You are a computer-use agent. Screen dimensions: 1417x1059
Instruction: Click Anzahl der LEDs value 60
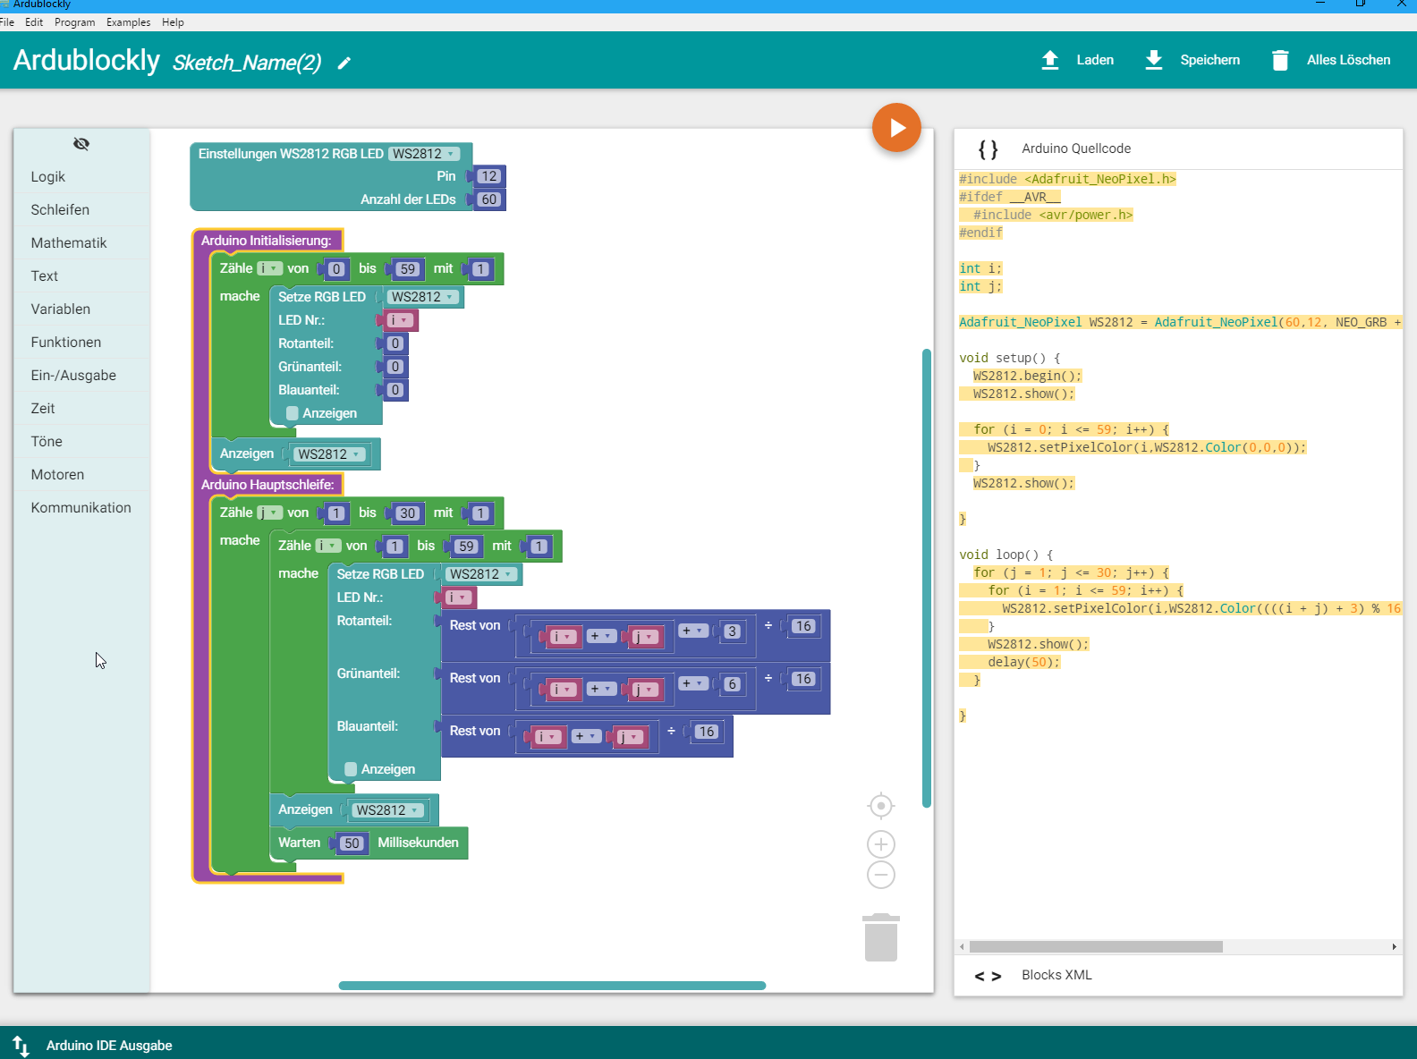[488, 199]
